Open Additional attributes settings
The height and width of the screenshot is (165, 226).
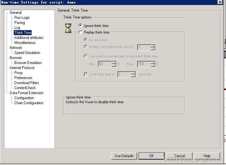click(x=29, y=38)
